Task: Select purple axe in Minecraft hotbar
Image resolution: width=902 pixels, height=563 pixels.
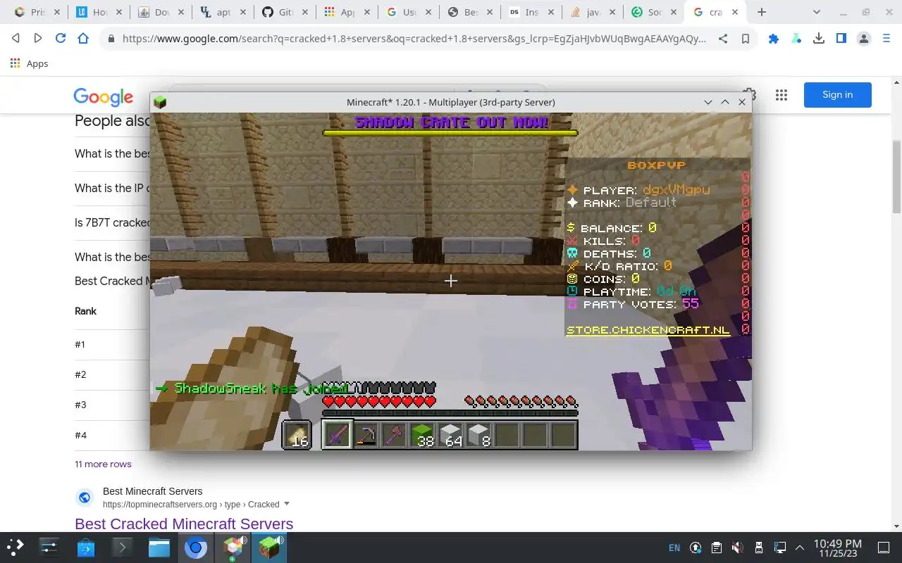Action: click(394, 434)
